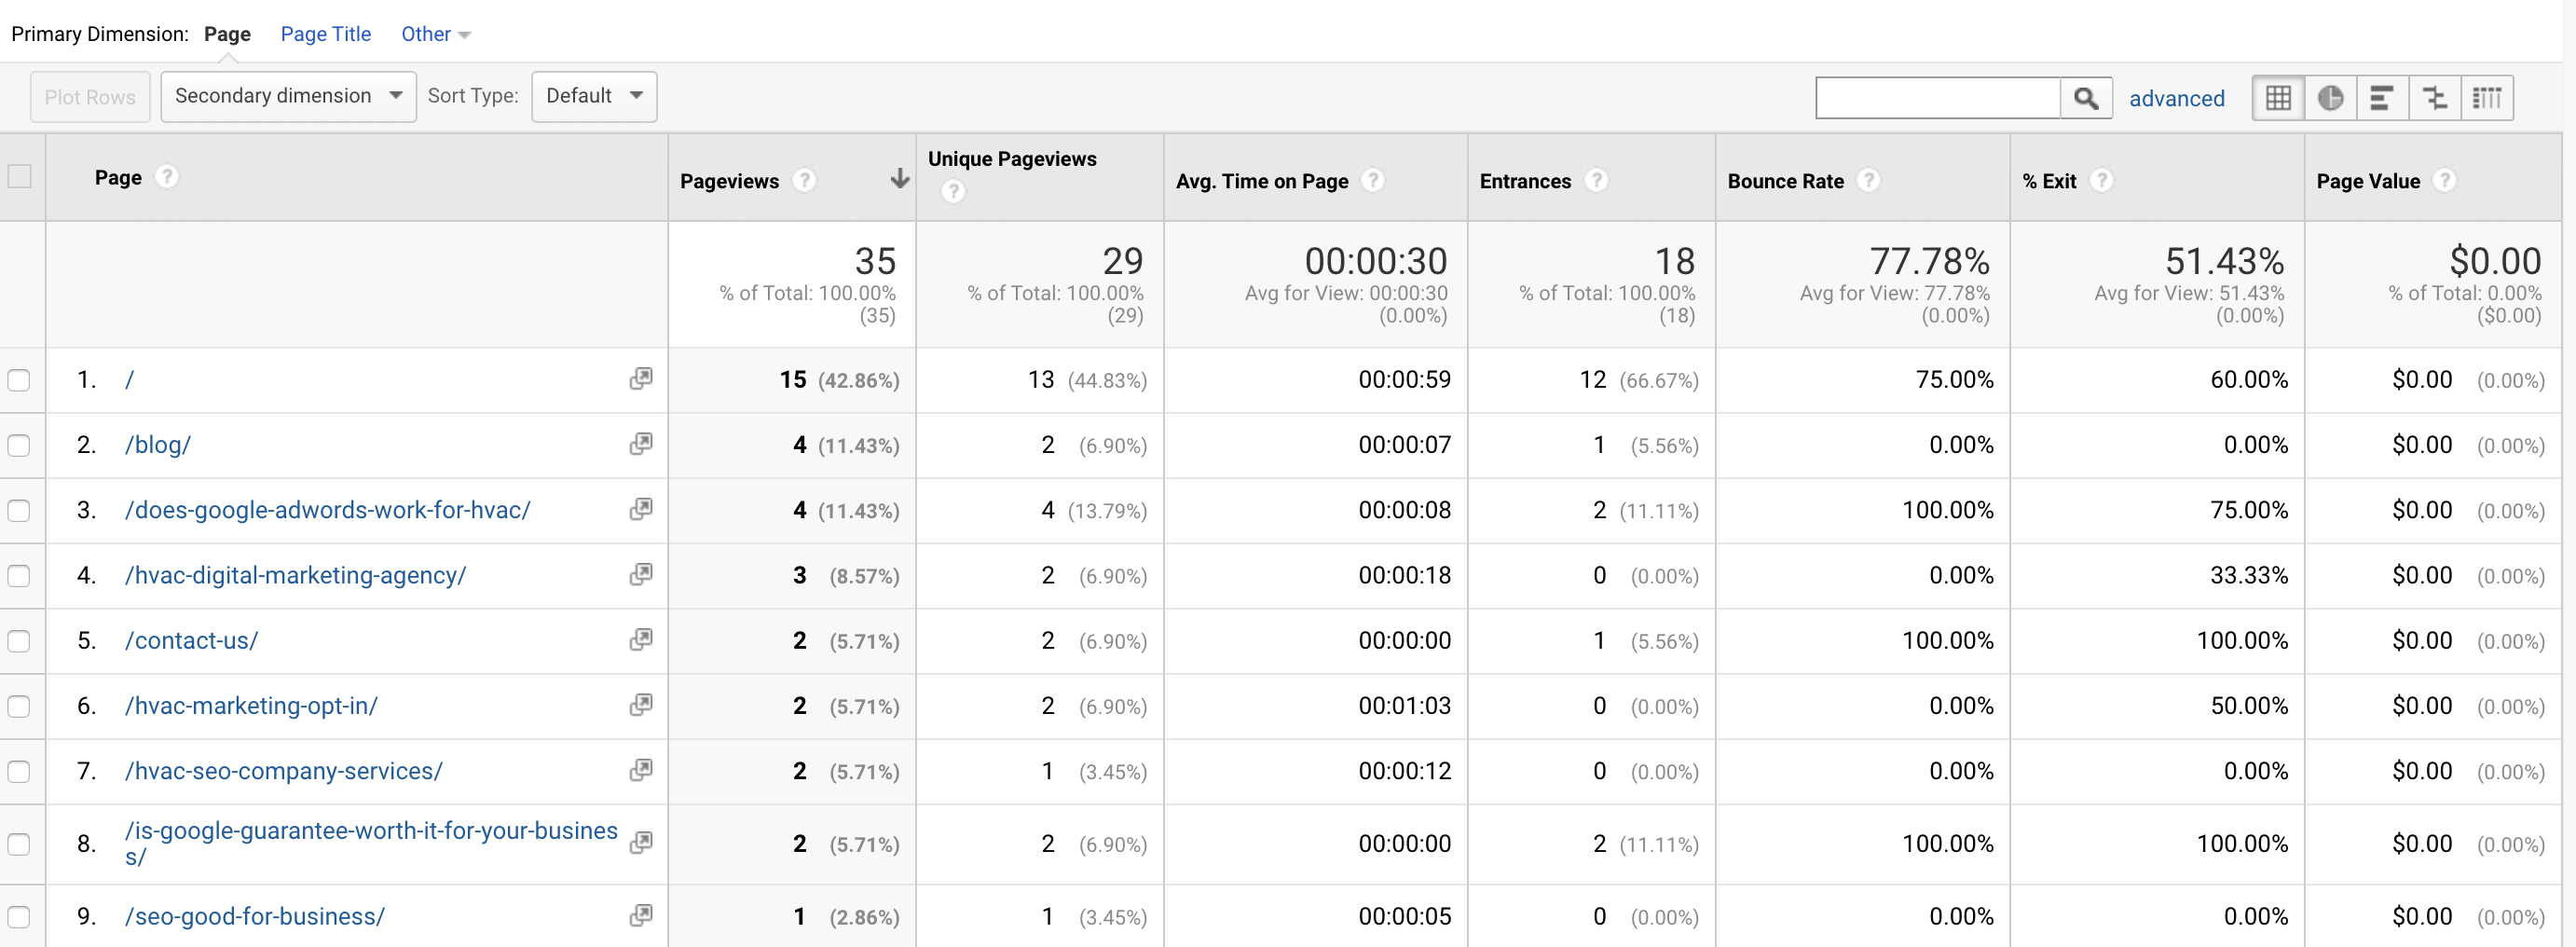Check row 3 checkbox for does-google-adwords-work-for-hvac
Screen dimensions: 2576x947
coord(19,510)
